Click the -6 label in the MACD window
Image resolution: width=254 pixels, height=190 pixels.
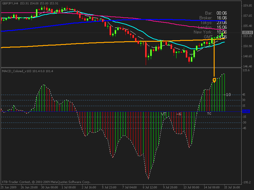pos(179,114)
